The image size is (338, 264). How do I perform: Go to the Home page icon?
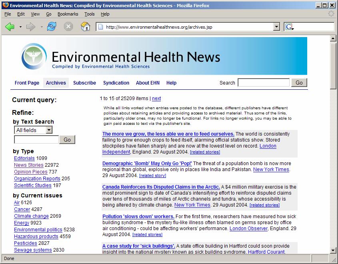[85, 27]
